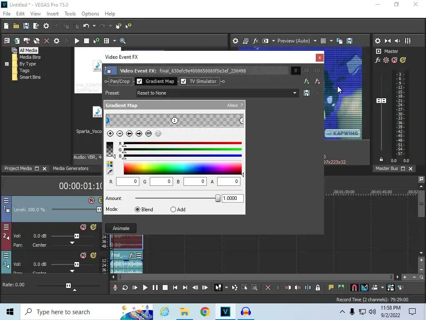
Task: Select the Add mode radio button
Action: click(173, 209)
